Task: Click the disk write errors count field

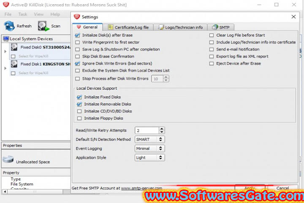Action: coord(157,79)
